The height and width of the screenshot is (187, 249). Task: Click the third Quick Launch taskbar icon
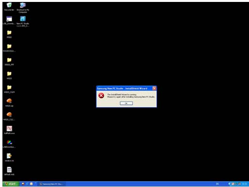[x=32, y=184]
